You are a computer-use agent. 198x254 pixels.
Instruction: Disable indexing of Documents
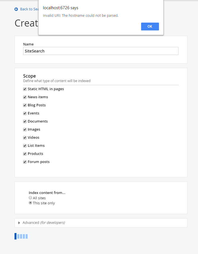click(25, 121)
